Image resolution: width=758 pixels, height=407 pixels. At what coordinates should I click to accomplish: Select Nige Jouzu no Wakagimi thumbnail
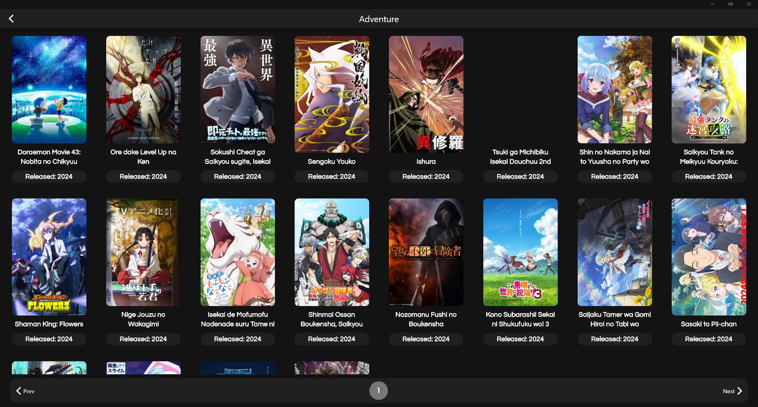click(143, 252)
